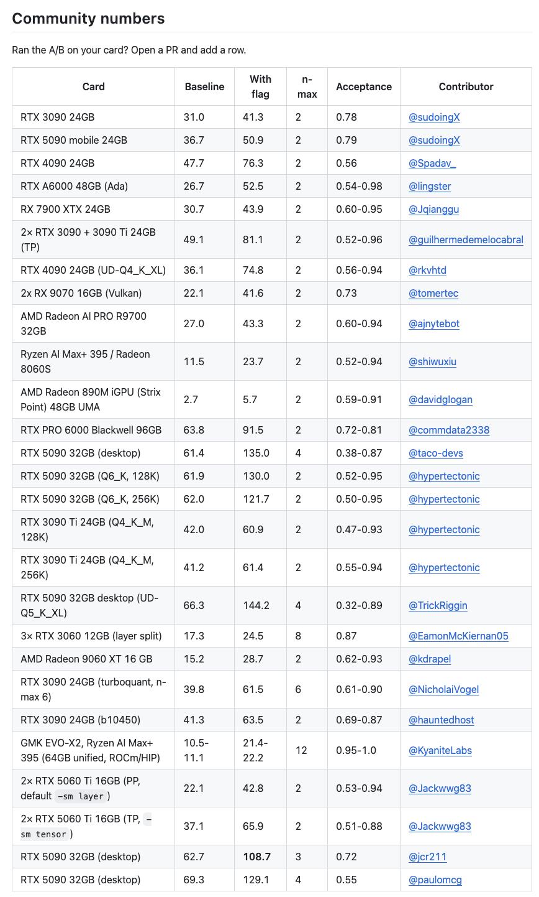Open @NicholaiVogel's profile link
Image resolution: width=539 pixels, height=897 pixels.
[x=443, y=689]
